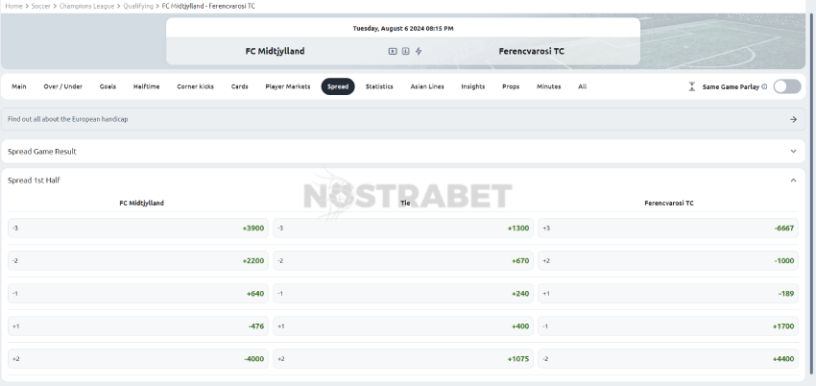The width and height of the screenshot is (816, 386).
Task: Select the Goals tab
Action: click(x=108, y=86)
